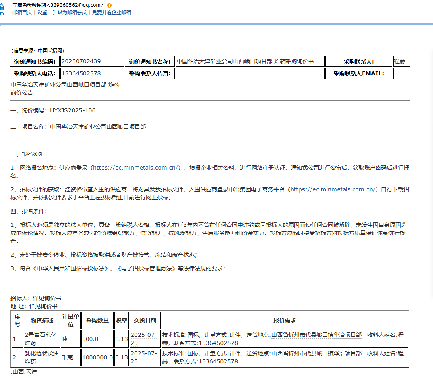Click the 四、报名条件 heading
The height and width of the screenshot is (378, 433).
click(29, 212)
